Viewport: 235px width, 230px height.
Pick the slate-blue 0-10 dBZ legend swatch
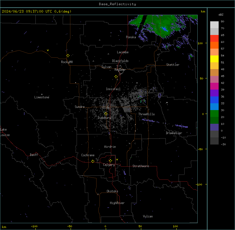coord(214,127)
